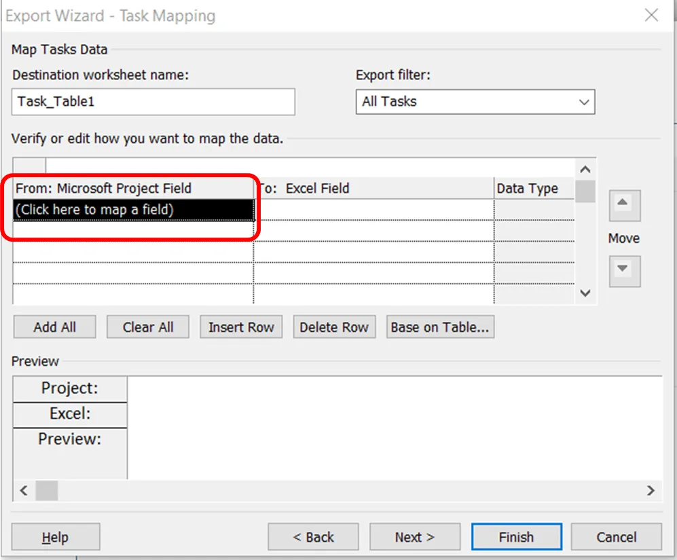The width and height of the screenshot is (677, 560).
Task: Click the 'Project:' preview row label
Action: coord(70,388)
